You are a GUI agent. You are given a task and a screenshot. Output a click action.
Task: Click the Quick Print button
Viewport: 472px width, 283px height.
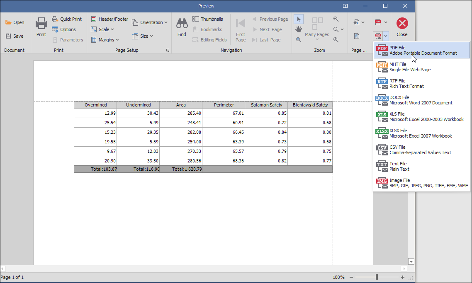click(67, 19)
